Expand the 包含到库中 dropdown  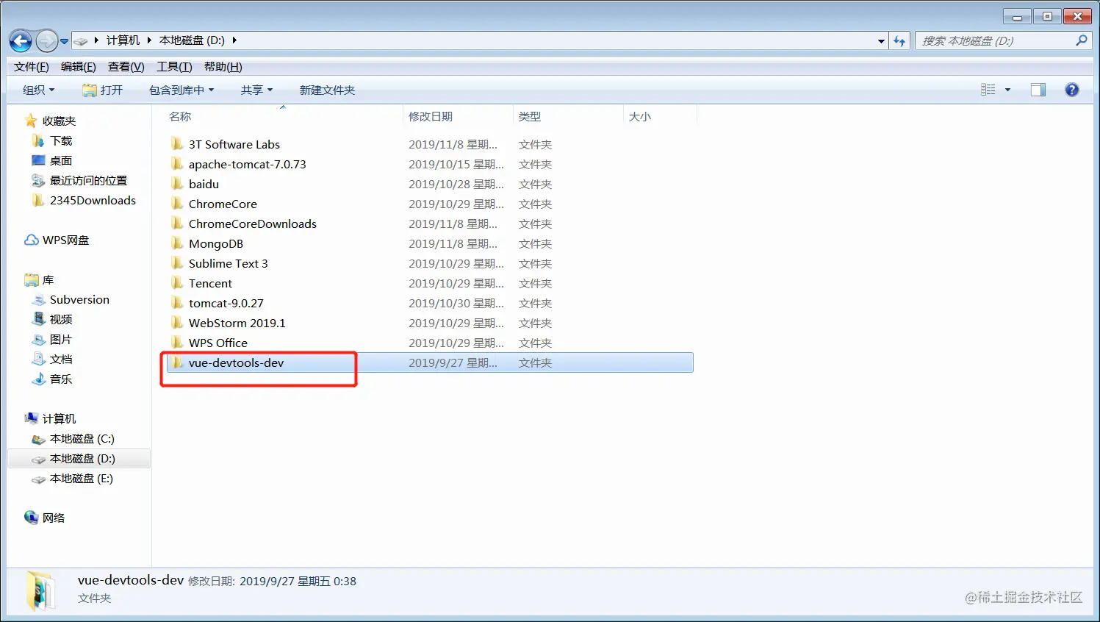click(181, 90)
